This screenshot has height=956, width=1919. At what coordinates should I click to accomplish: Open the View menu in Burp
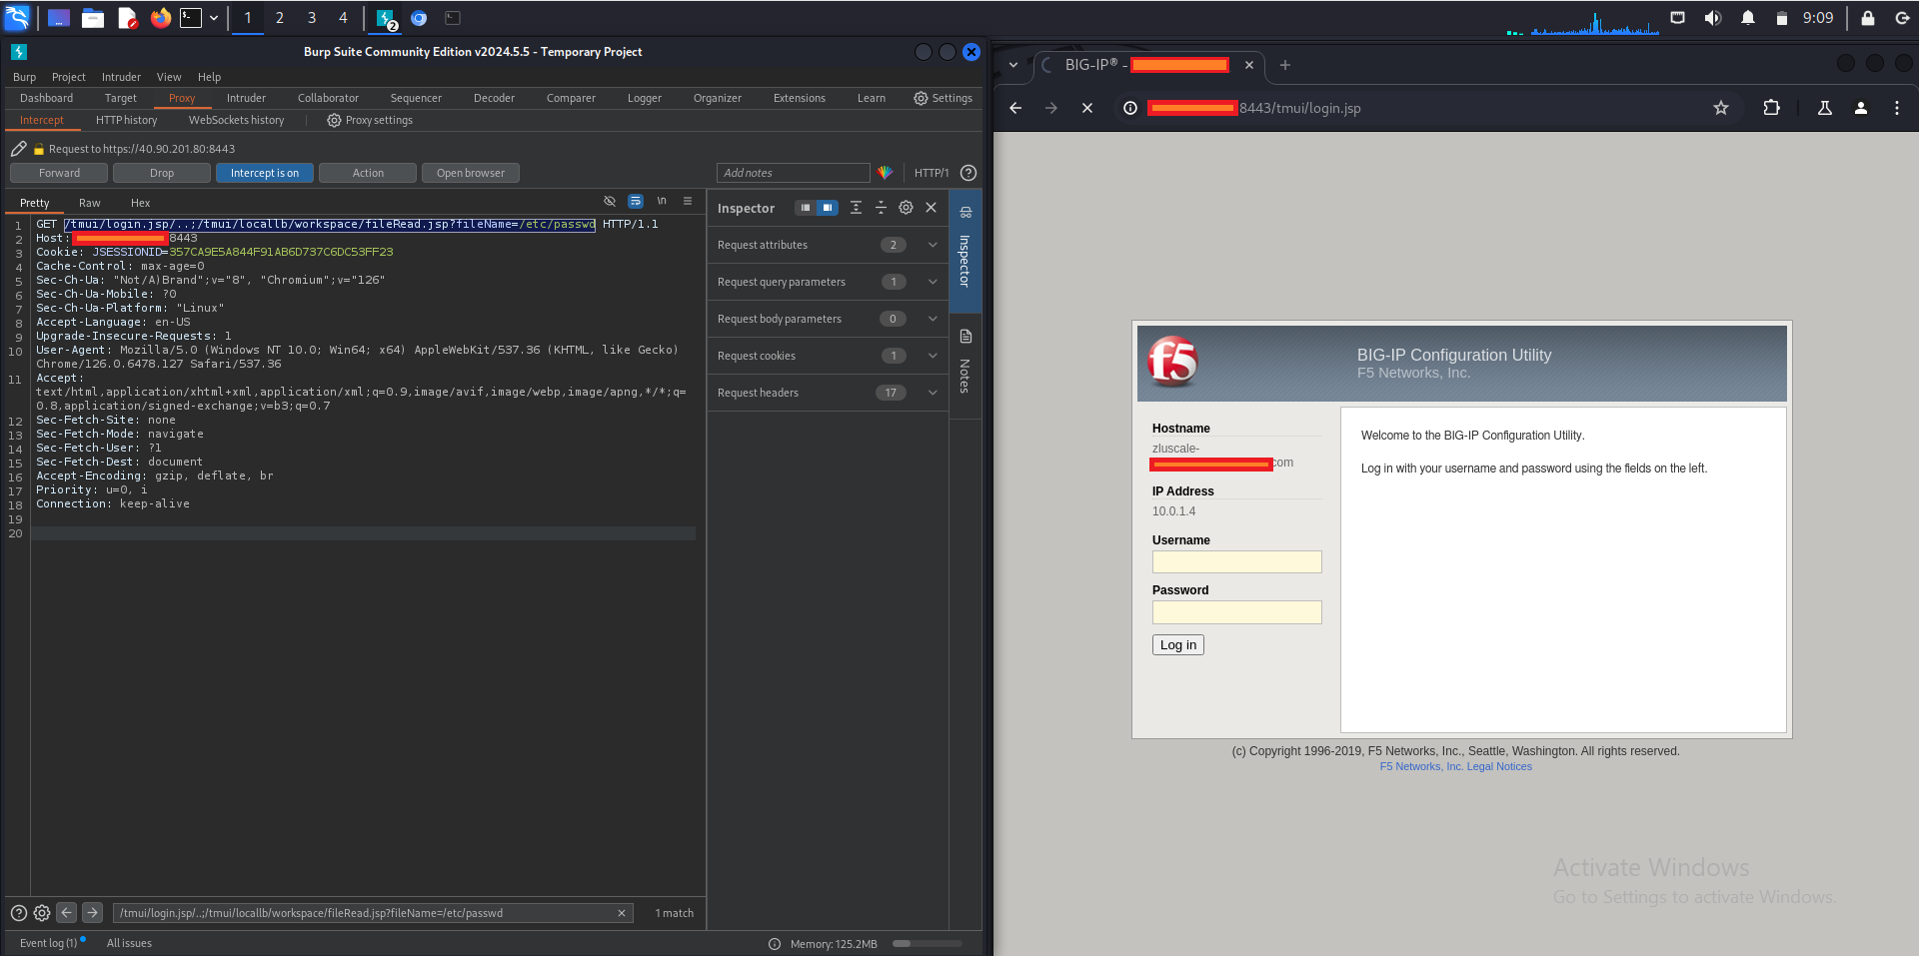click(169, 77)
